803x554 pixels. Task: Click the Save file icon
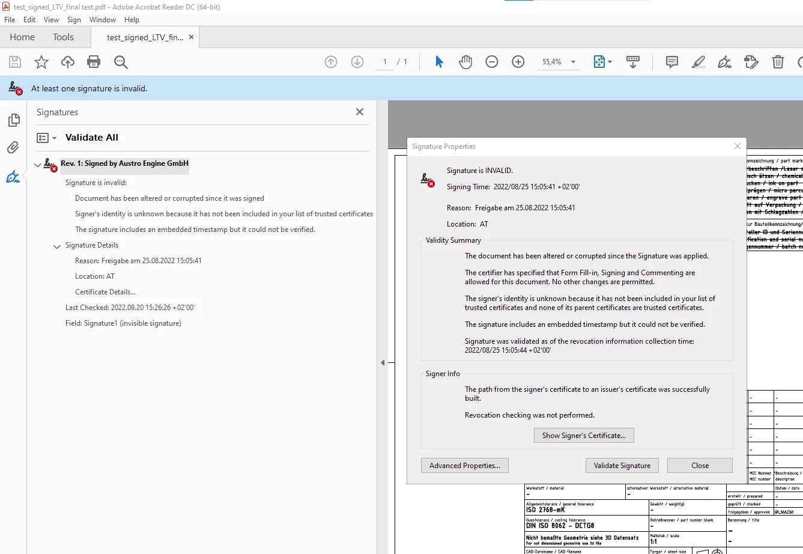[15, 62]
